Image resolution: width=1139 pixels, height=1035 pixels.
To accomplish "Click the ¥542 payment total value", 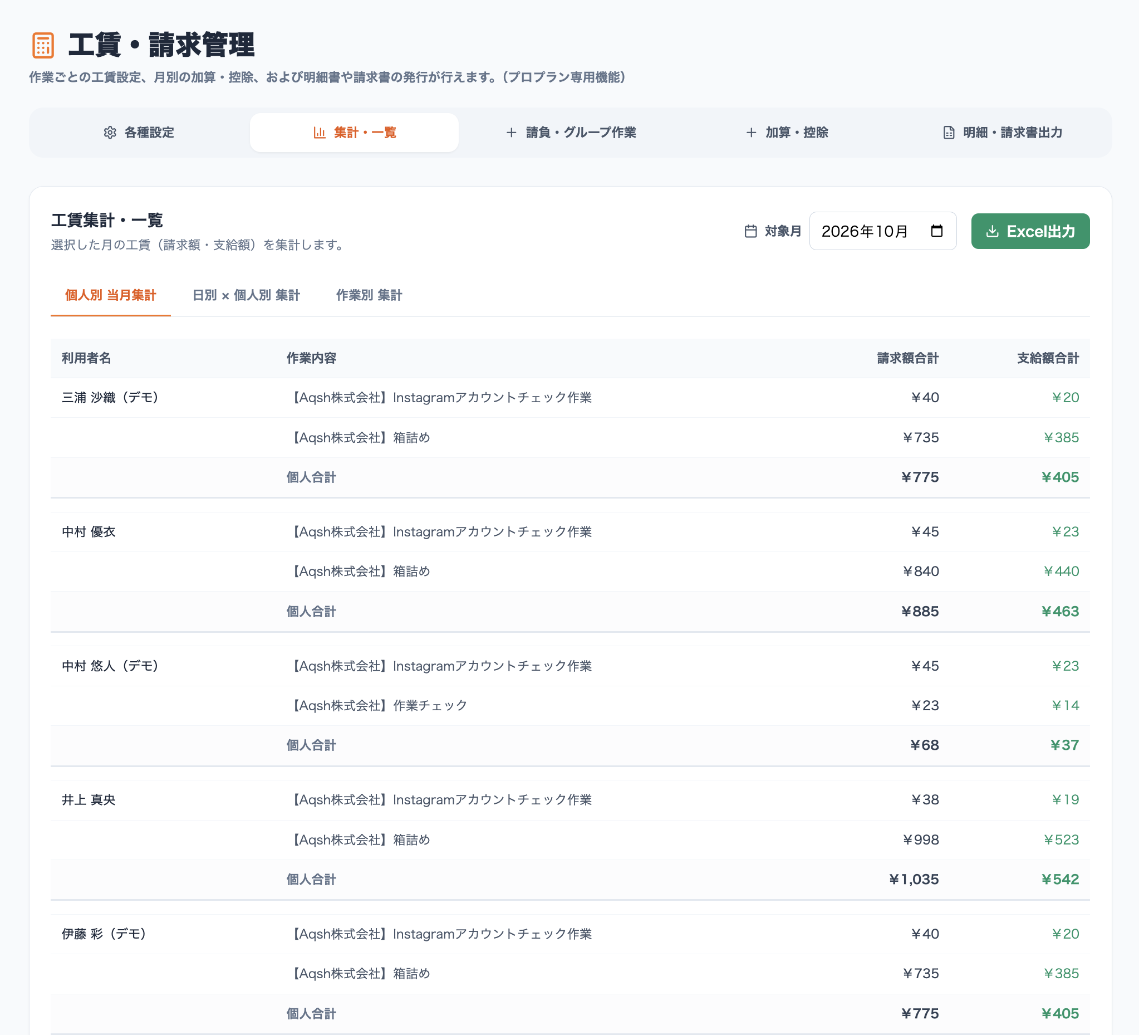I will pyautogui.click(x=1060, y=879).
